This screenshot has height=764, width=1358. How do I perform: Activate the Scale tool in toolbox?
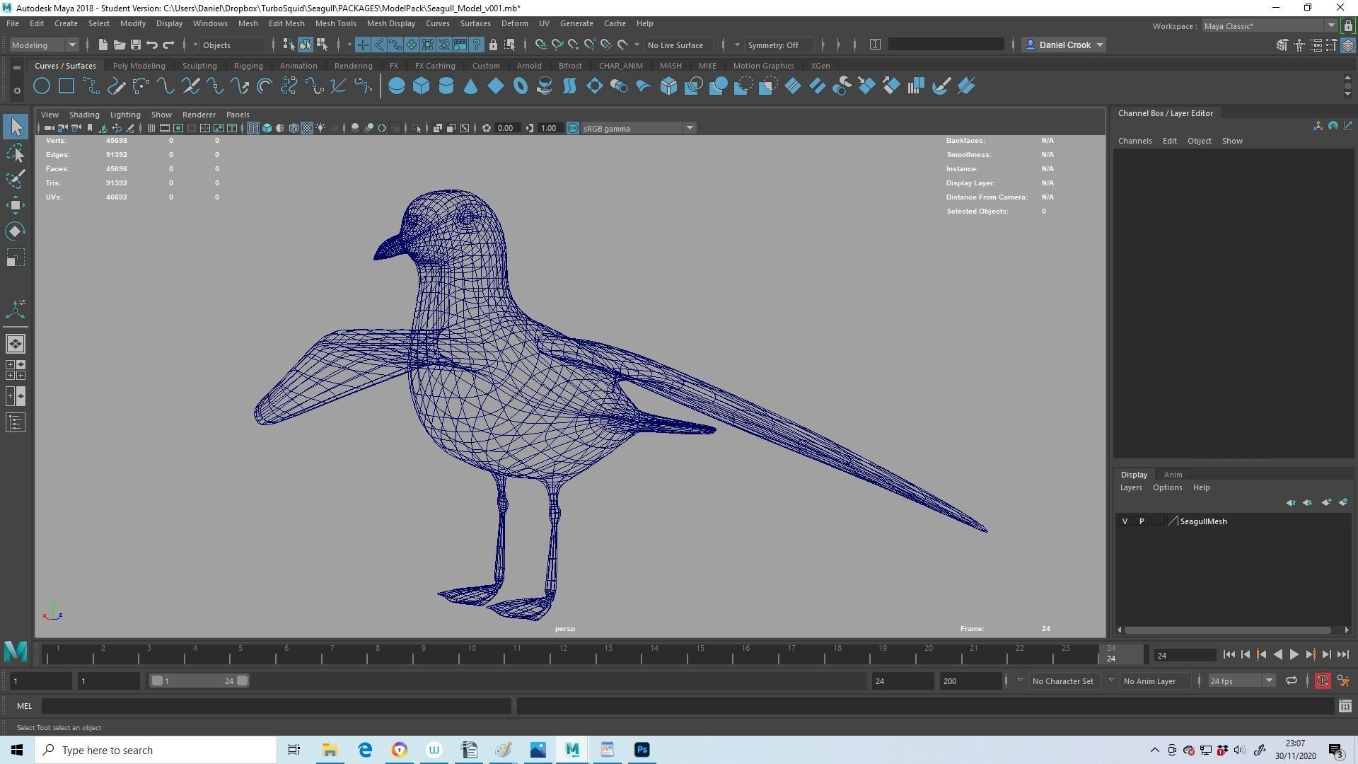click(16, 257)
